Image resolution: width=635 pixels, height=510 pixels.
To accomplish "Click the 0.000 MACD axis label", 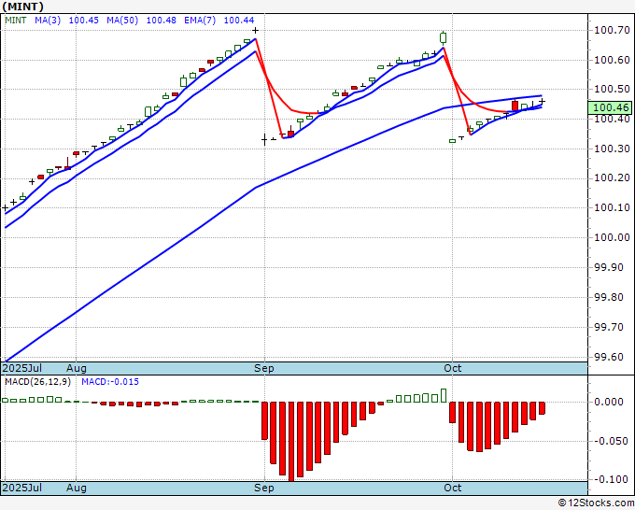I will pos(609,402).
